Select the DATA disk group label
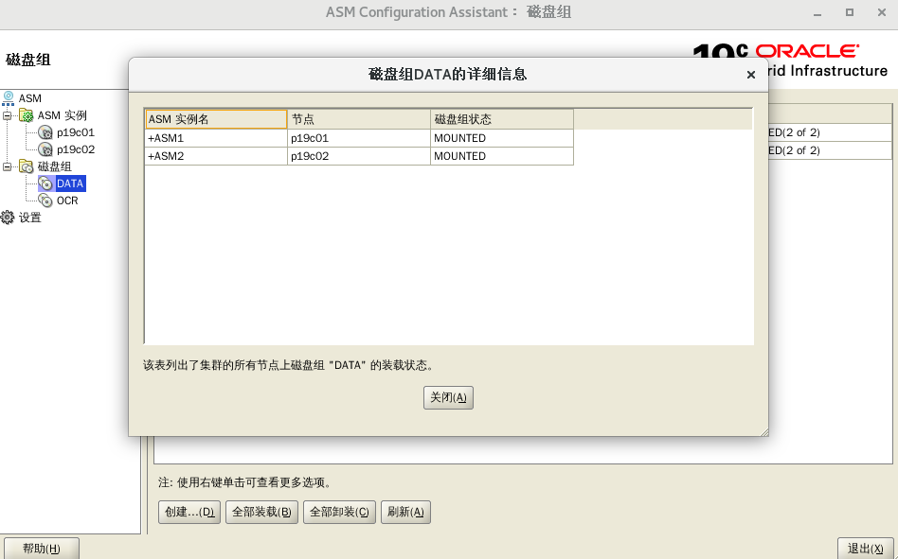The image size is (898, 559). pyautogui.click(x=70, y=183)
